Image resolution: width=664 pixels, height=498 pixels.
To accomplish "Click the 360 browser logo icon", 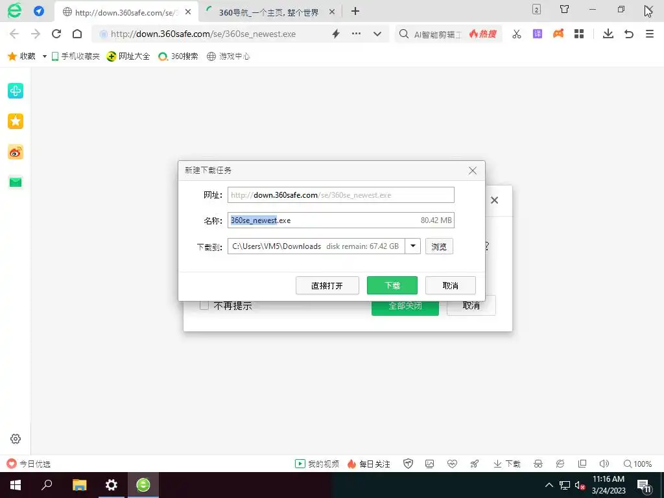I will pos(14,10).
